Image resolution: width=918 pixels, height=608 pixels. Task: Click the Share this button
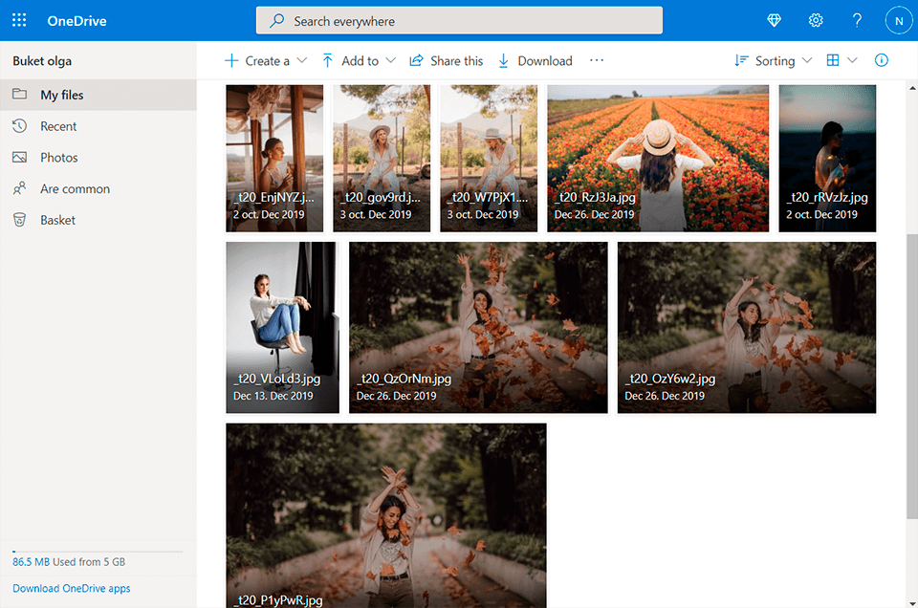click(x=447, y=60)
